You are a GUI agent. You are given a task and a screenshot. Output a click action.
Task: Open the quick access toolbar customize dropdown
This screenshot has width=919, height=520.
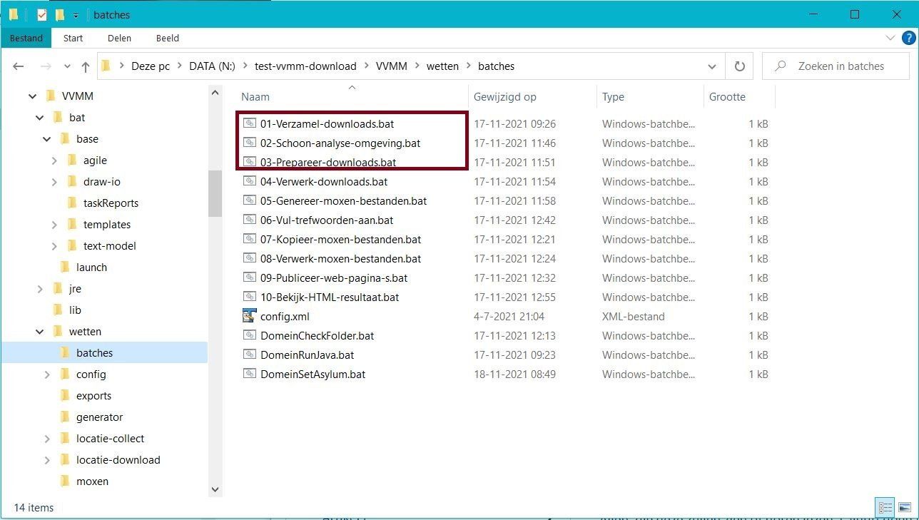pyautogui.click(x=76, y=15)
